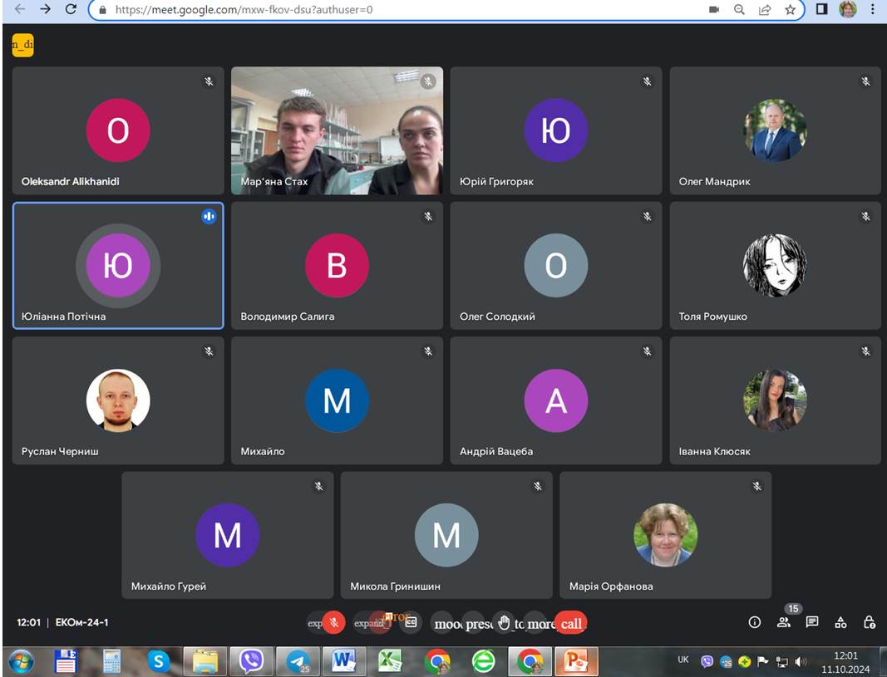Viewport: 887px width, 677px height.
Task: Expand audio settings next to microphone
Action: click(315, 623)
